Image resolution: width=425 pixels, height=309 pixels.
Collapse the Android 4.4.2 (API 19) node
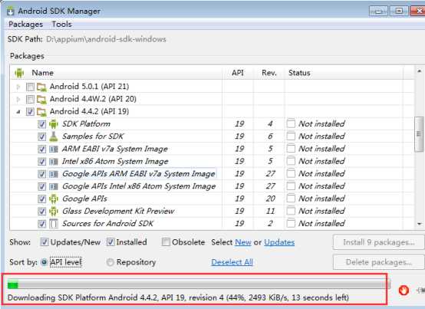coord(18,112)
